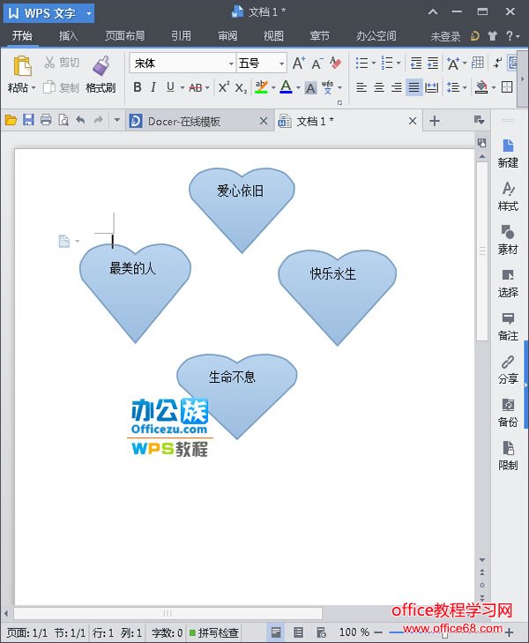The width and height of the screenshot is (529, 643).
Task: Open the 宋体 font name dropdown
Action: (x=231, y=64)
